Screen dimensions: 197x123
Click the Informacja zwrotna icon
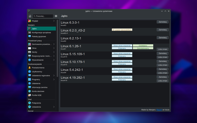[x=29, y=87]
